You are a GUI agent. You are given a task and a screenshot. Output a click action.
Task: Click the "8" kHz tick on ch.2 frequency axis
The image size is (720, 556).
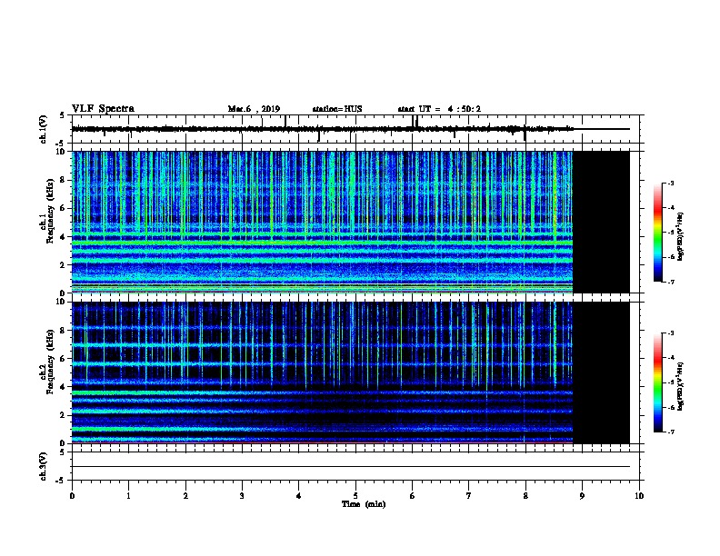63,331
